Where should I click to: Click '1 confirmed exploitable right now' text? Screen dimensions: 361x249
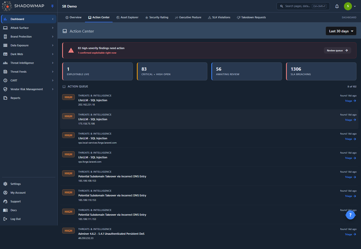click(97, 53)
